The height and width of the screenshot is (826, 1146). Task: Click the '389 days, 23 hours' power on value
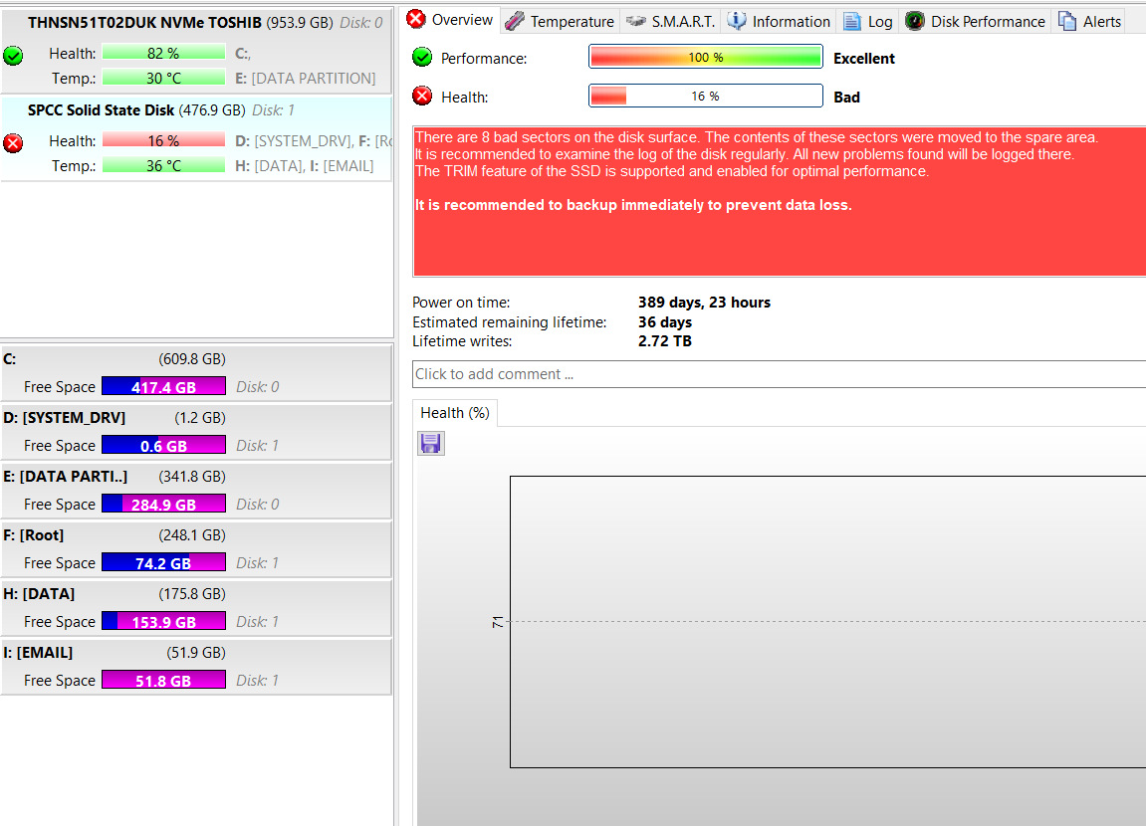point(704,303)
